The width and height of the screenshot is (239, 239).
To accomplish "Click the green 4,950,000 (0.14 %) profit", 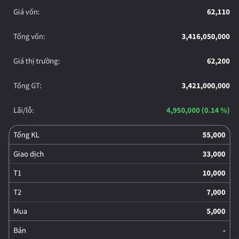I will pyautogui.click(x=198, y=110).
